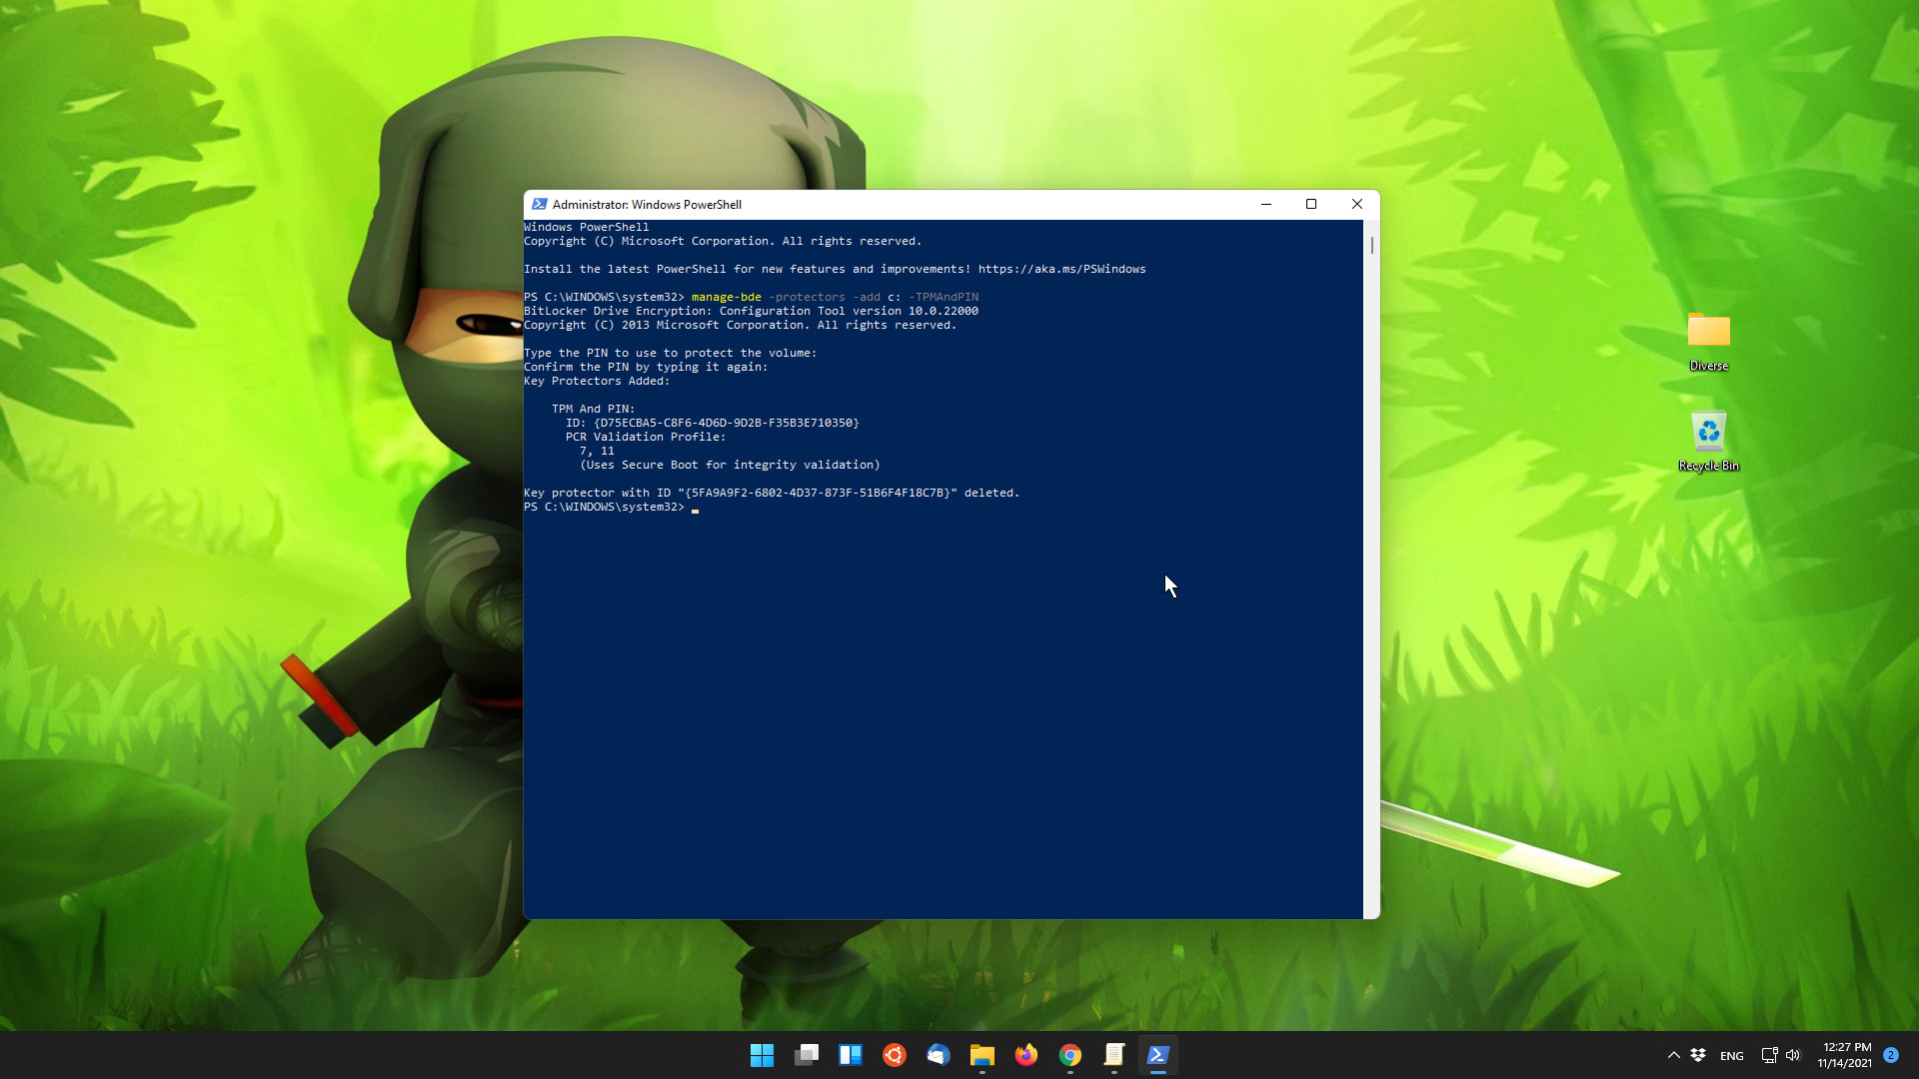
Task: Open File Explorer from the taskbar
Action: click(x=982, y=1055)
